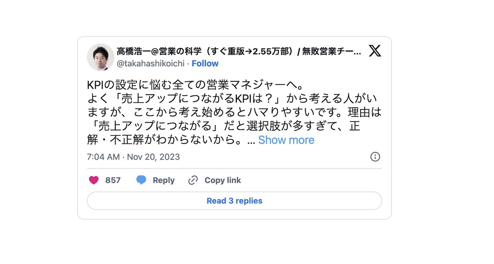Click the tweet line starting with よく「売上アップ

233,99
